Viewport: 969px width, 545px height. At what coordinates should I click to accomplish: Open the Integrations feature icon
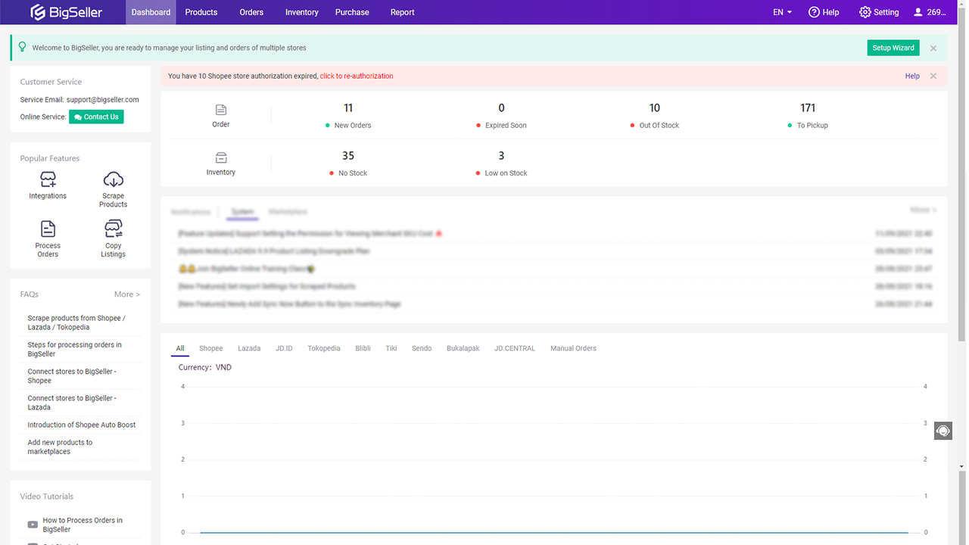coord(48,179)
